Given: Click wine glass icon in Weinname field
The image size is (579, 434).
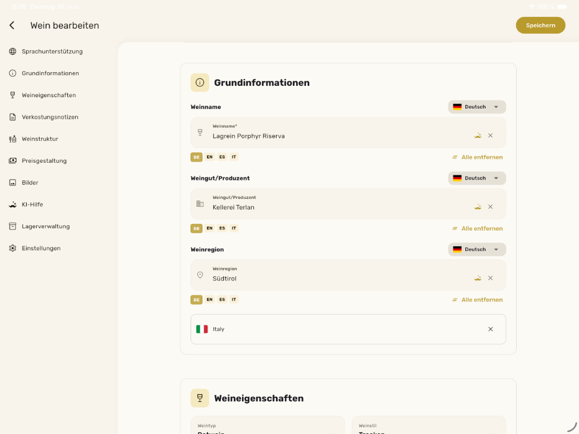Looking at the screenshot, I should click(x=200, y=132).
